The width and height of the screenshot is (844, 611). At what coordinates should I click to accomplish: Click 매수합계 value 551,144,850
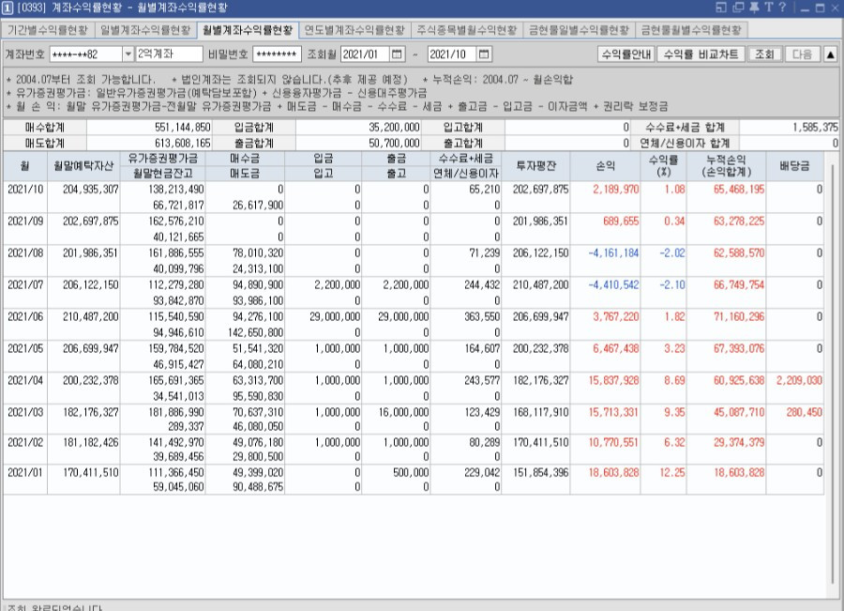click(182, 127)
